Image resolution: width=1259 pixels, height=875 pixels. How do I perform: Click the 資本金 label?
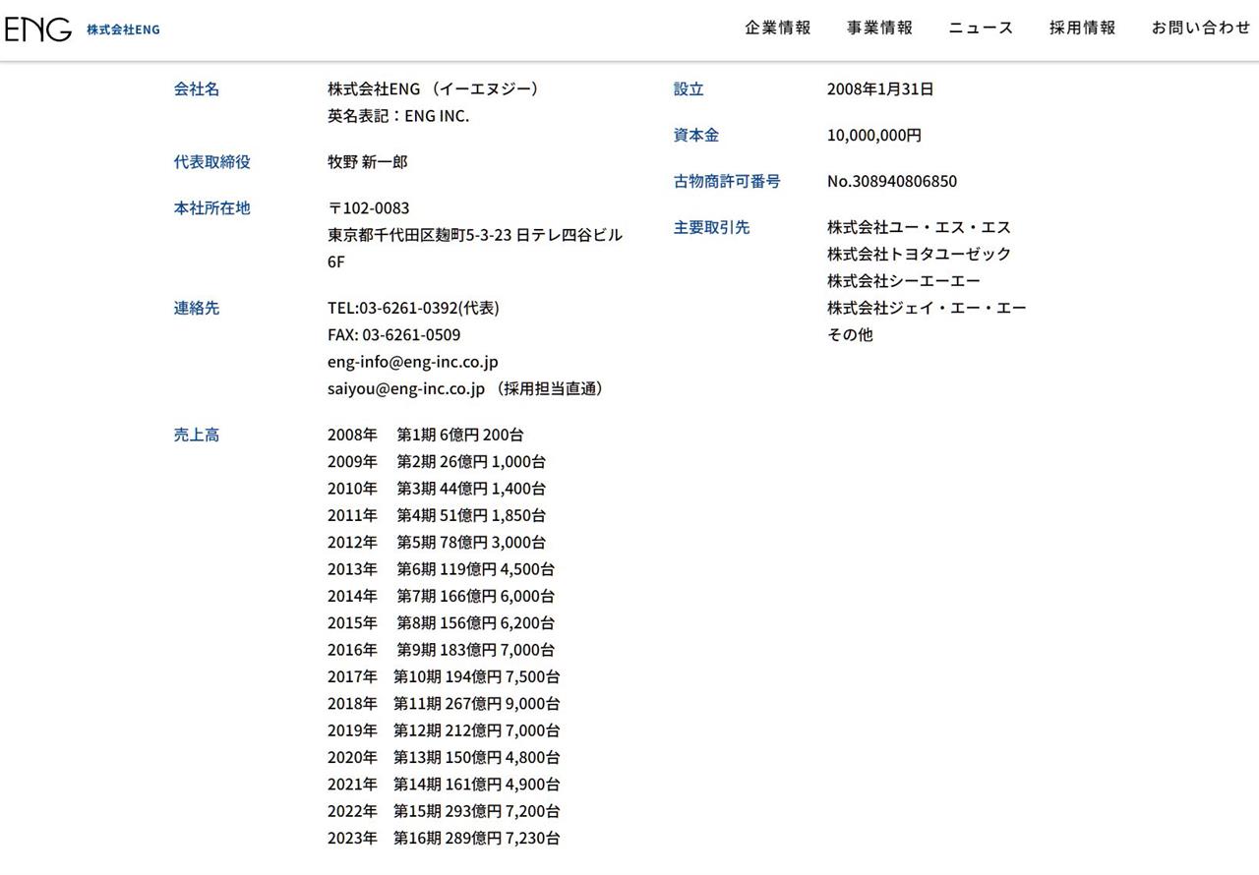[695, 135]
